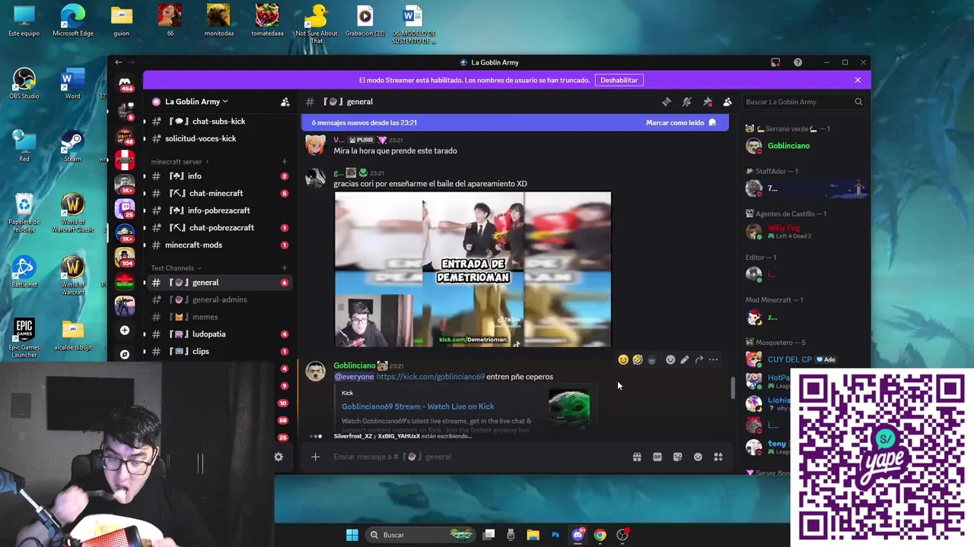Screen dimensions: 974x547
Task: Click Marcar como leído button
Action: click(681, 122)
